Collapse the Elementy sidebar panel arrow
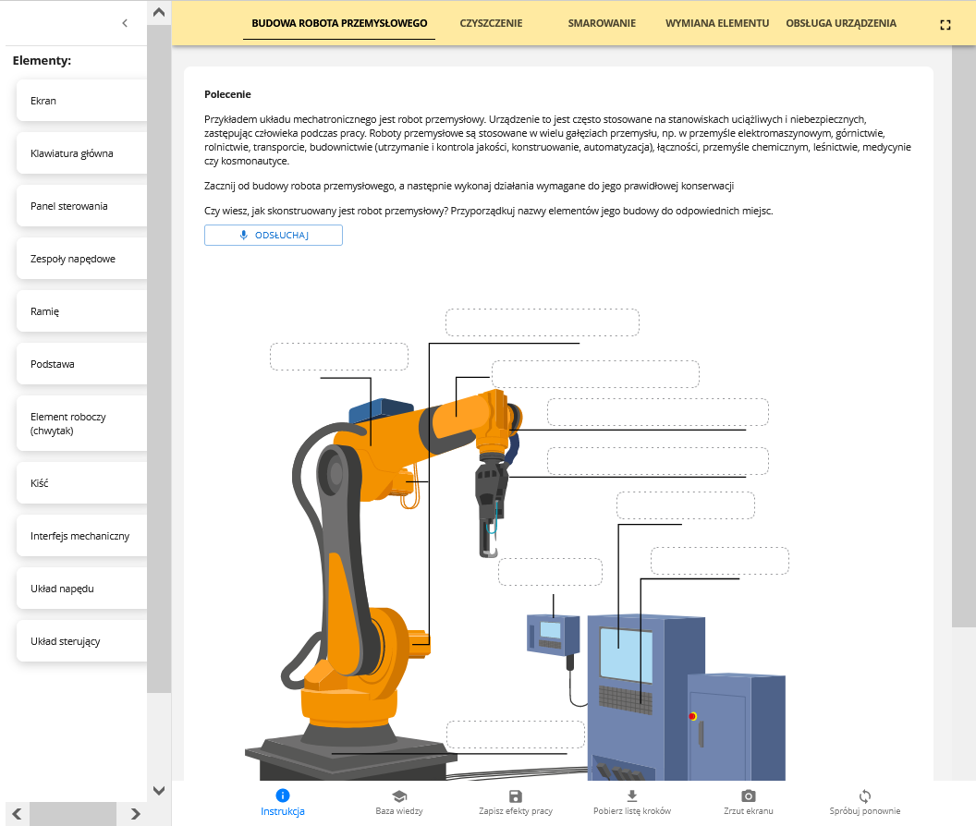976x826 pixels. (x=125, y=23)
